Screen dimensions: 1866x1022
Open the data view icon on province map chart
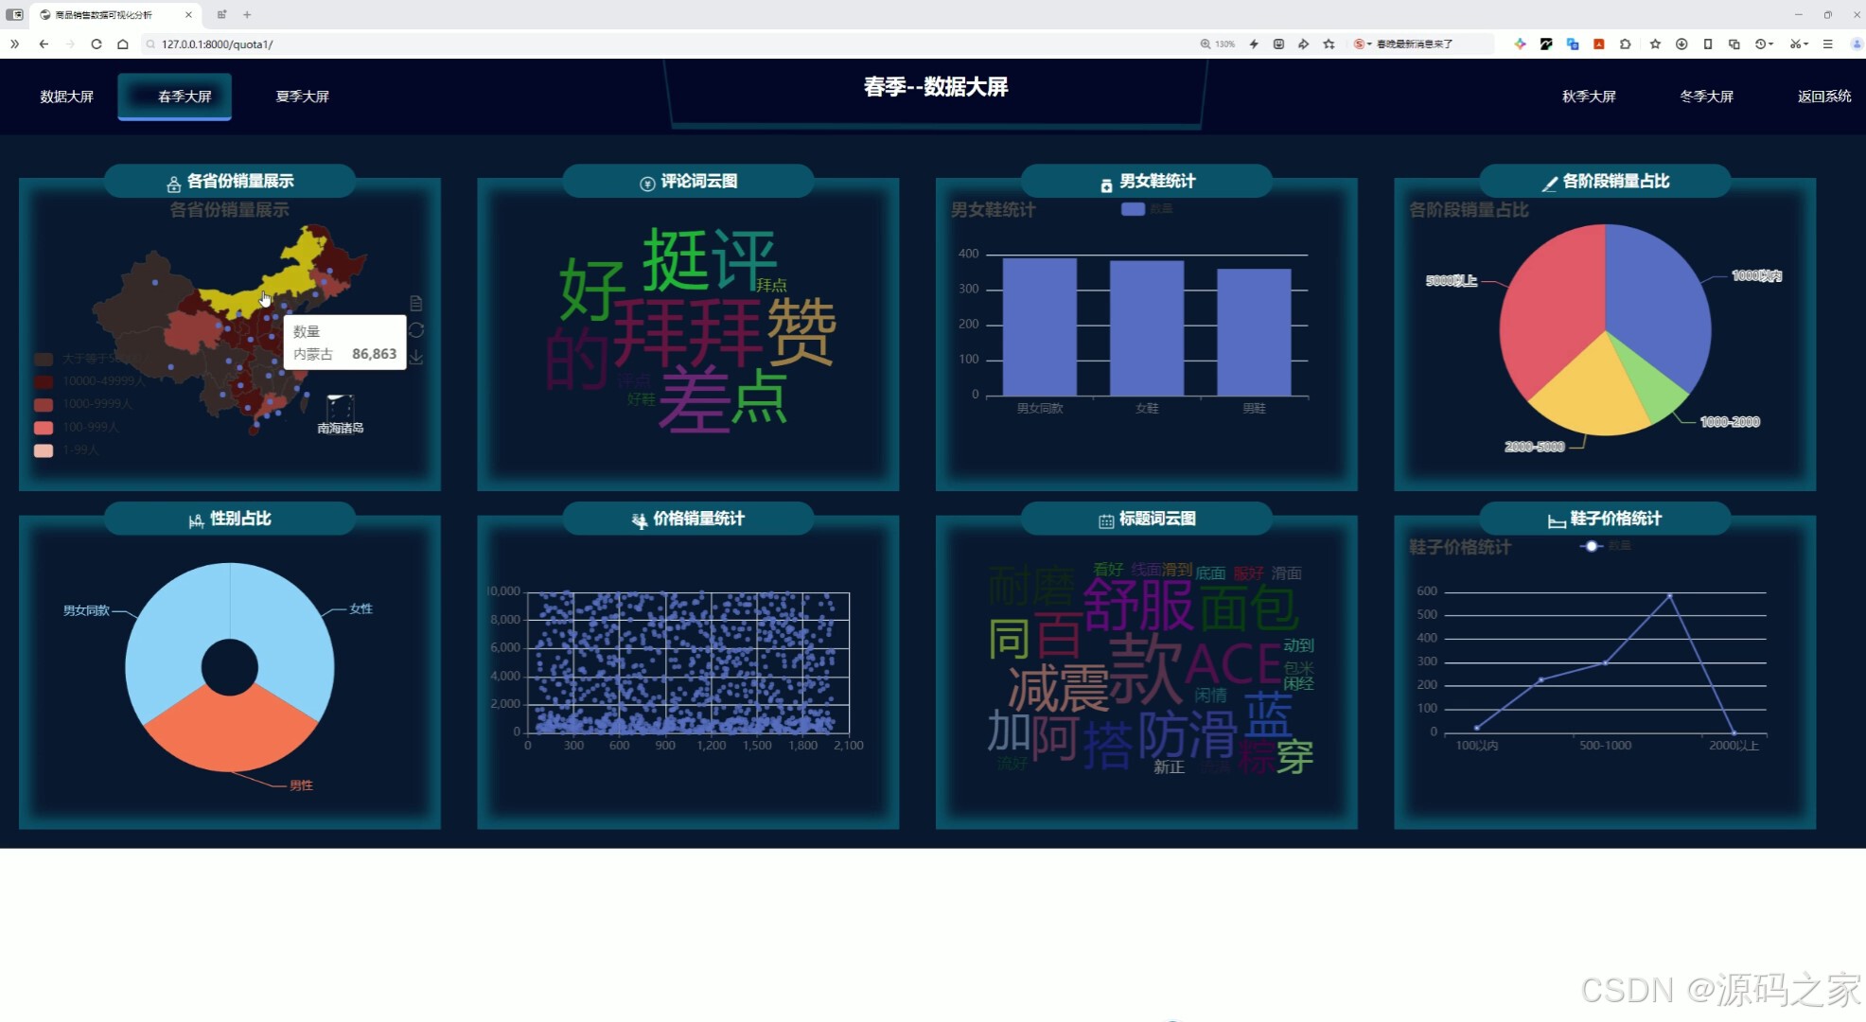pos(416,303)
